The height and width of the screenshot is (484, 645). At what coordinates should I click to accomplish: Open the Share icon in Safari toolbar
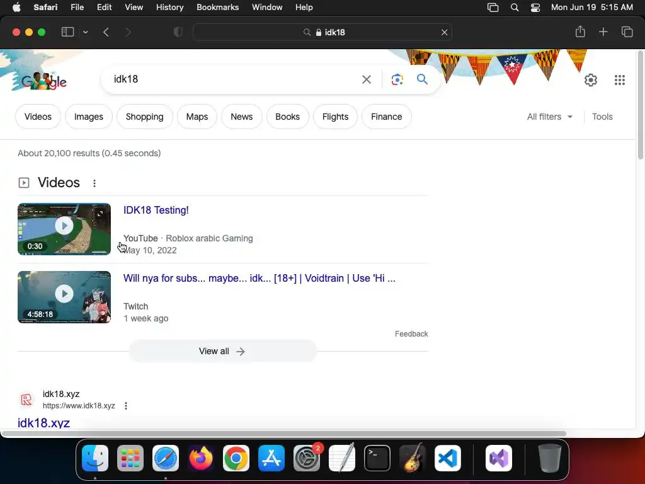pyautogui.click(x=580, y=32)
